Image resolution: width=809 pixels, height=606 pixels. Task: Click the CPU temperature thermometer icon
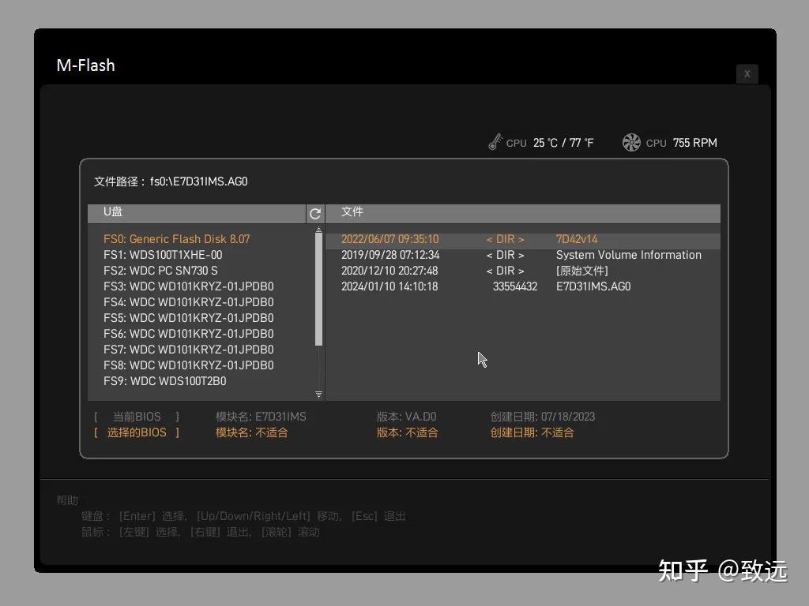pyautogui.click(x=495, y=142)
